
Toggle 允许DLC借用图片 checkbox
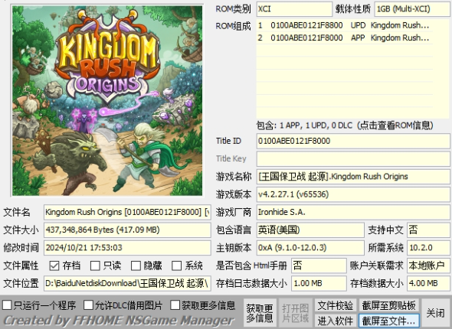pyautogui.click(x=88, y=305)
